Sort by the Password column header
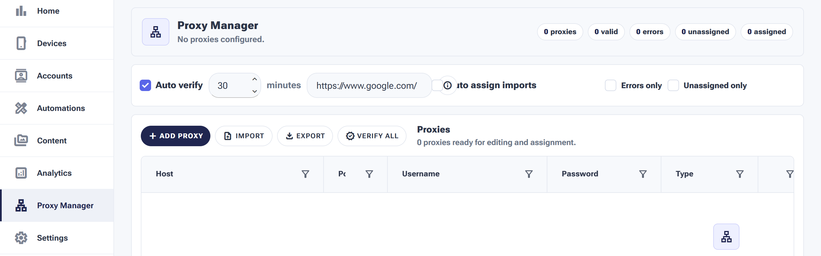Screen dimensions: 821x256 [580, 174]
